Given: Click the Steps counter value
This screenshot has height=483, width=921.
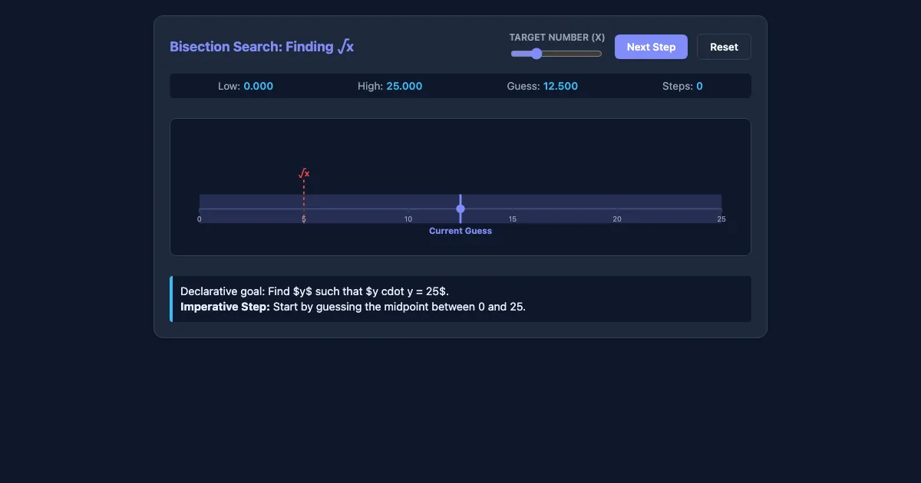Looking at the screenshot, I should pyautogui.click(x=699, y=86).
